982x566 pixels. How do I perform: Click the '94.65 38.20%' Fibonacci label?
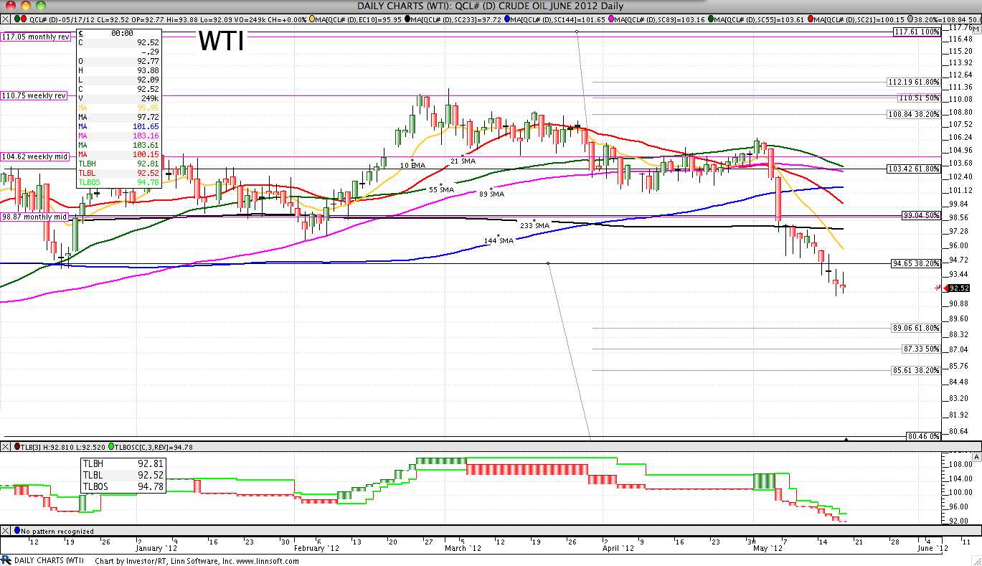(x=916, y=263)
